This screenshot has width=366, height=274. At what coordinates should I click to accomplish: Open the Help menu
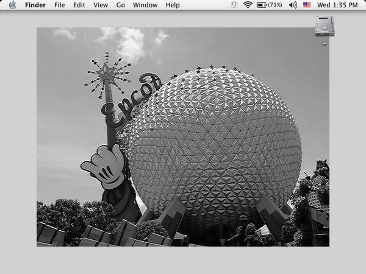point(173,5)
